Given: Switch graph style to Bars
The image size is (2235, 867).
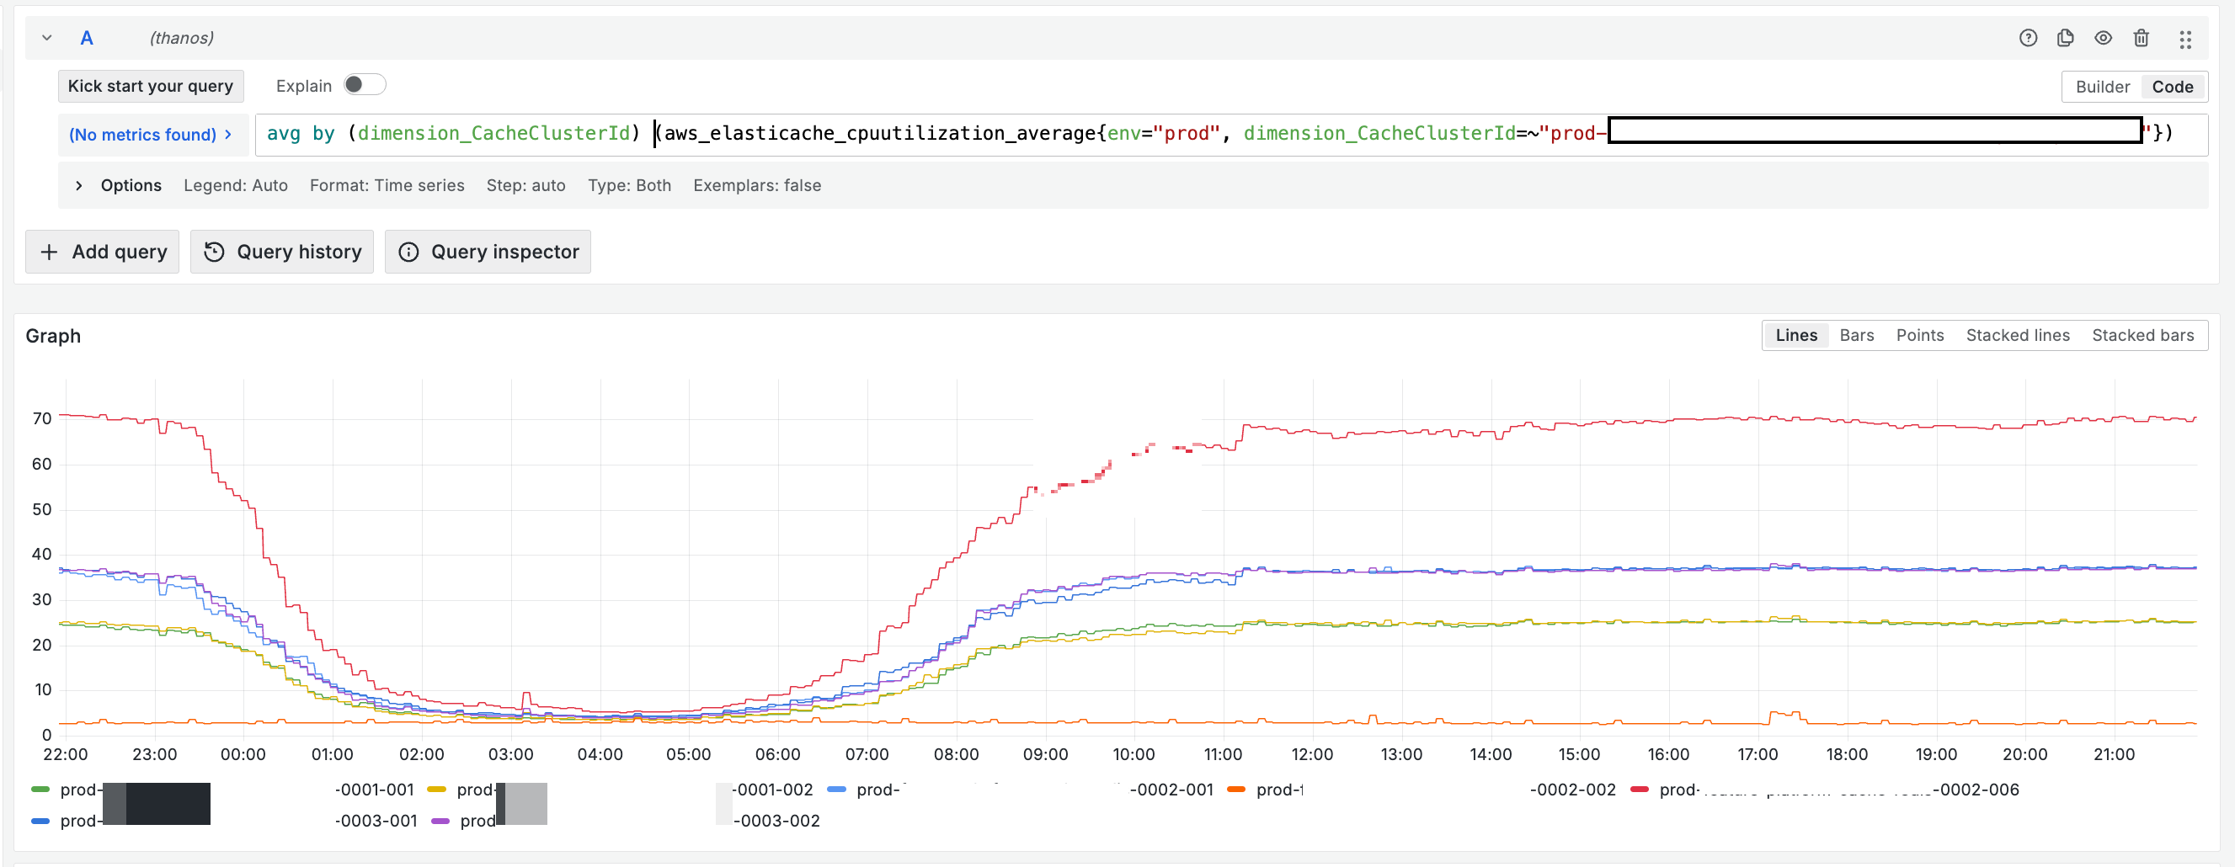Looking at the screenshot, I should coord(1856,336).
